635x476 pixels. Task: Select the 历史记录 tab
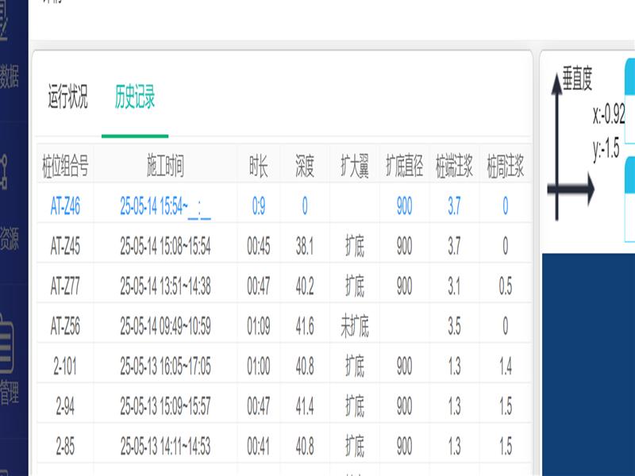point(134,98)
